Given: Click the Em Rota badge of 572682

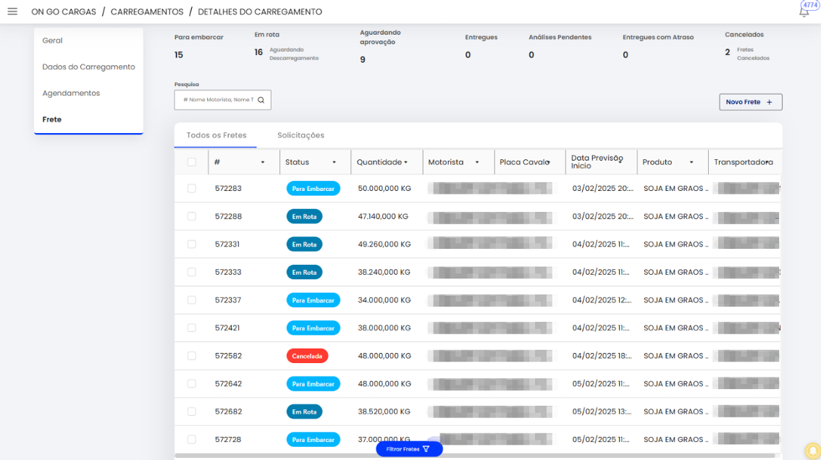Looking at the screenshot, I should click(304, 412).
